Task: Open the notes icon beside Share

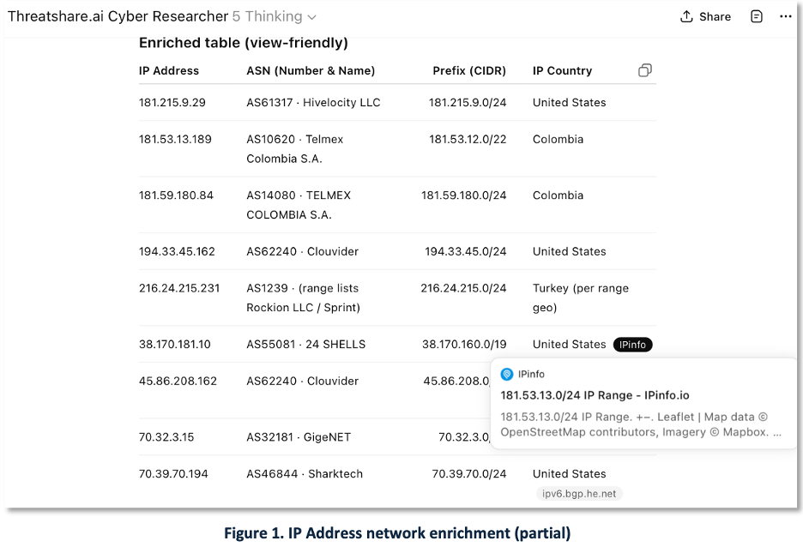Action: click(x=757, y=16)
